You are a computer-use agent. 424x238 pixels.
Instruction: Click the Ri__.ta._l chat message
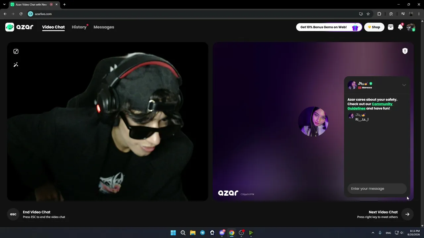[362, 119]
